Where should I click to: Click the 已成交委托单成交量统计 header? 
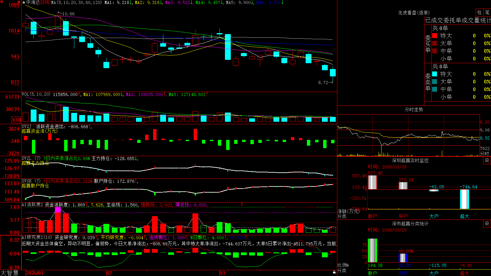click(x=458, y=20)
